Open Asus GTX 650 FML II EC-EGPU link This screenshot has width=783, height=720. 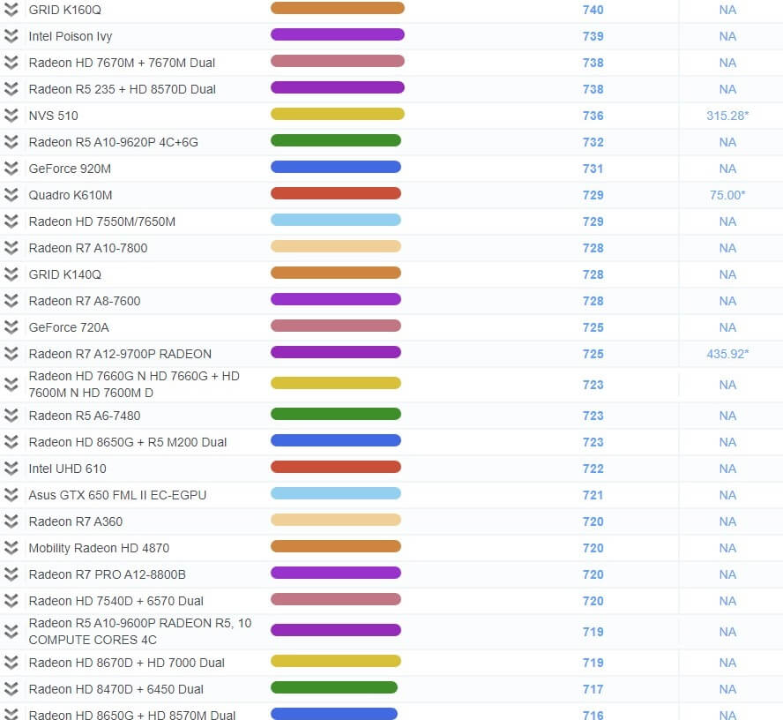(117, 496)
